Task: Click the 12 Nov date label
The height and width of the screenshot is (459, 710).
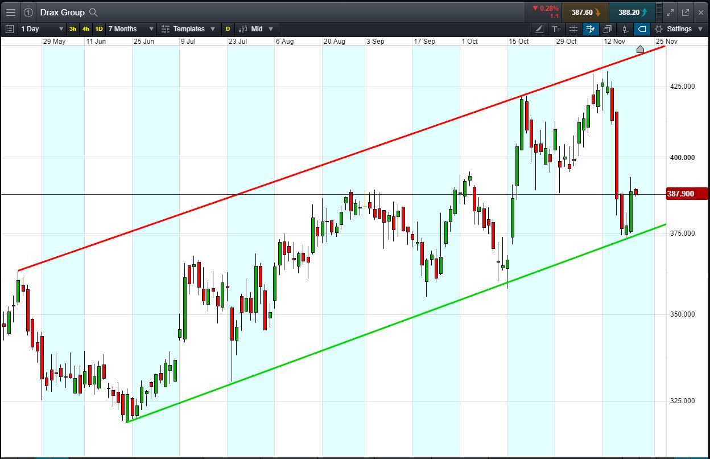Action: point(614,42)
